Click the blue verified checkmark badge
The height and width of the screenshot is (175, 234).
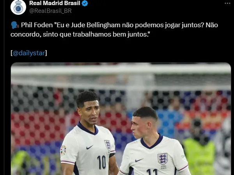85,3
